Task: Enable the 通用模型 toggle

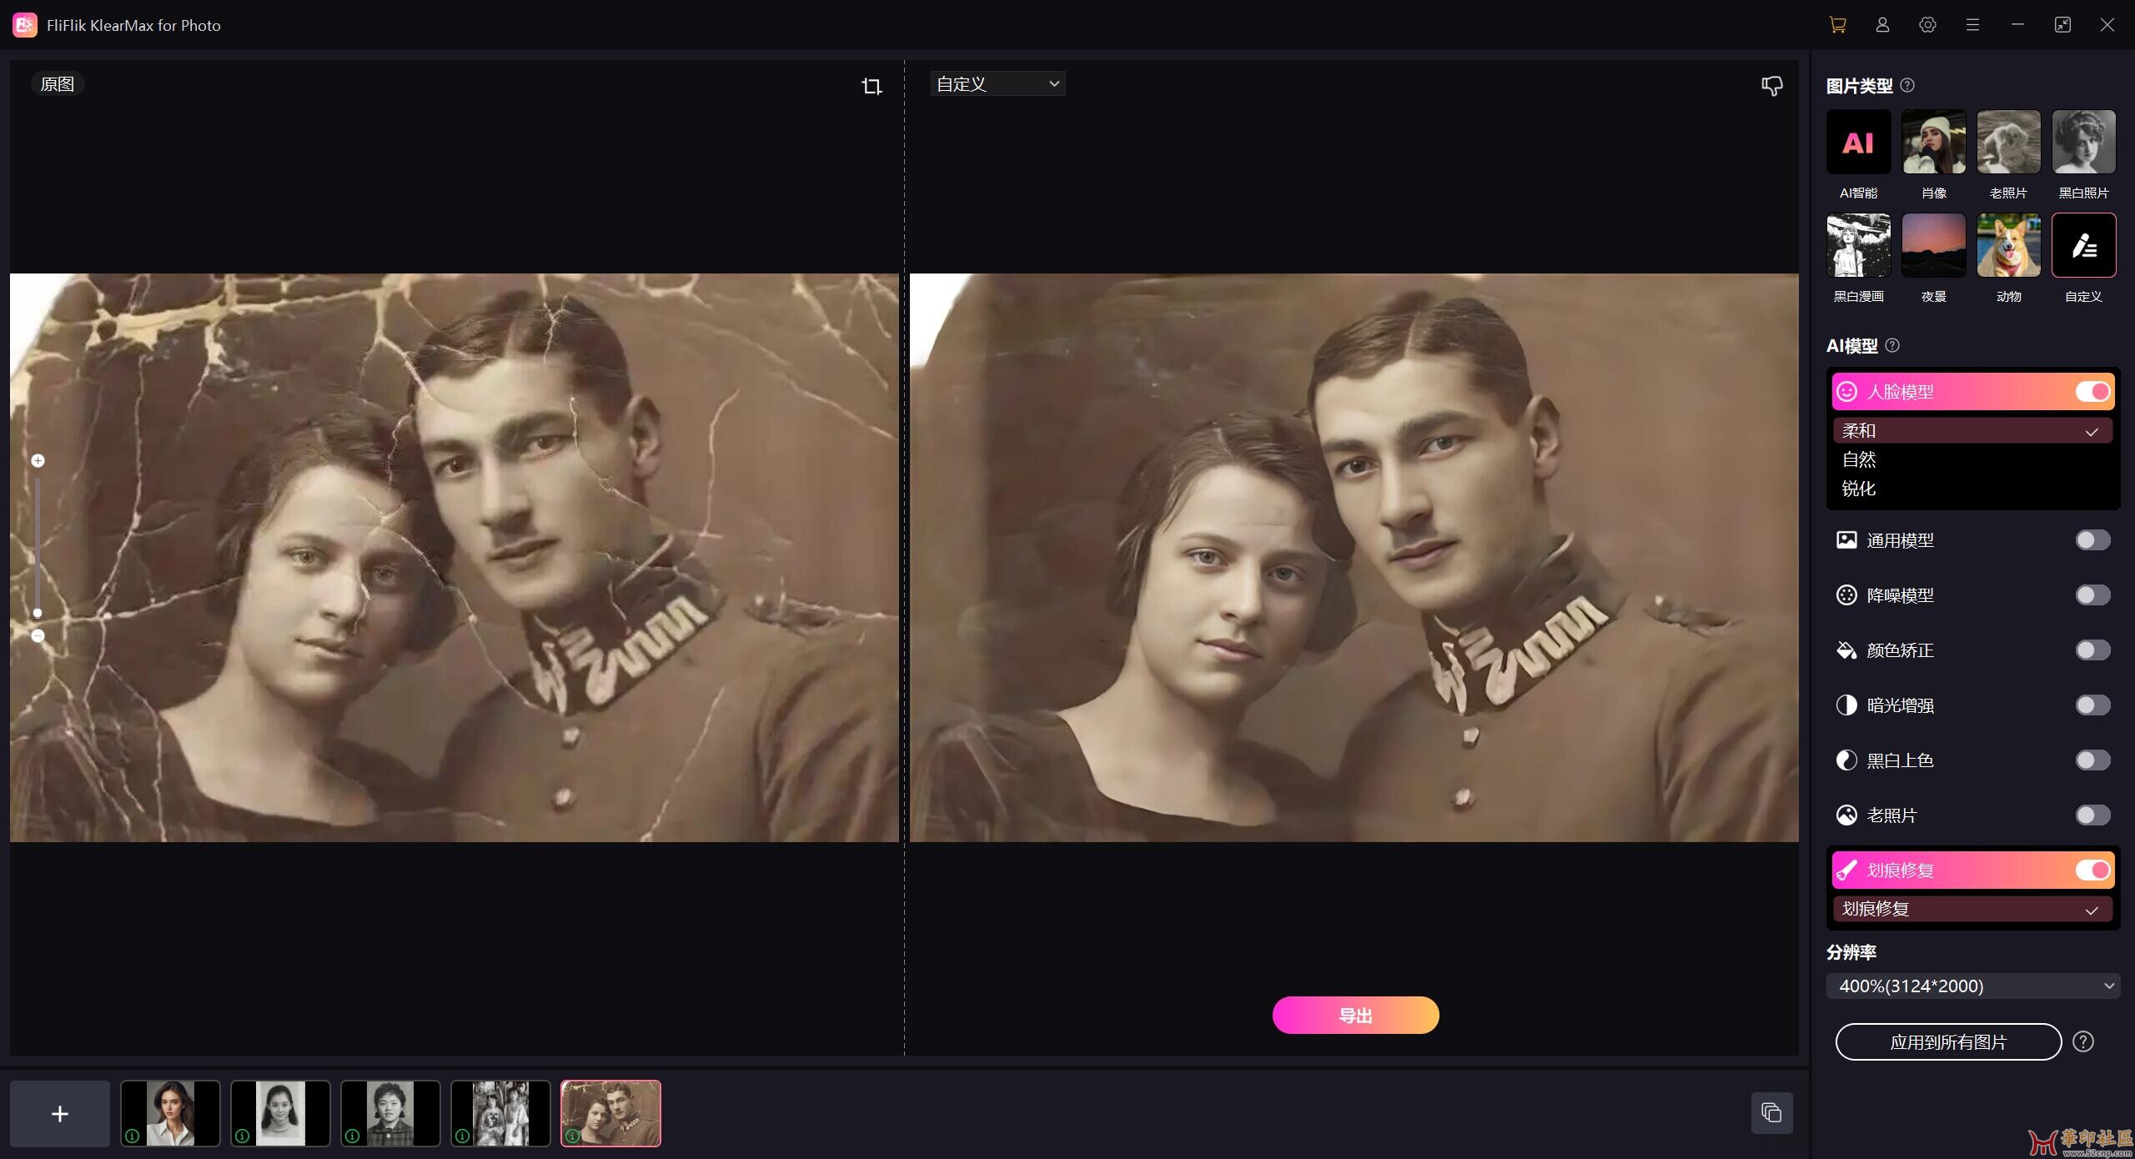Action: click(2092, 540)
